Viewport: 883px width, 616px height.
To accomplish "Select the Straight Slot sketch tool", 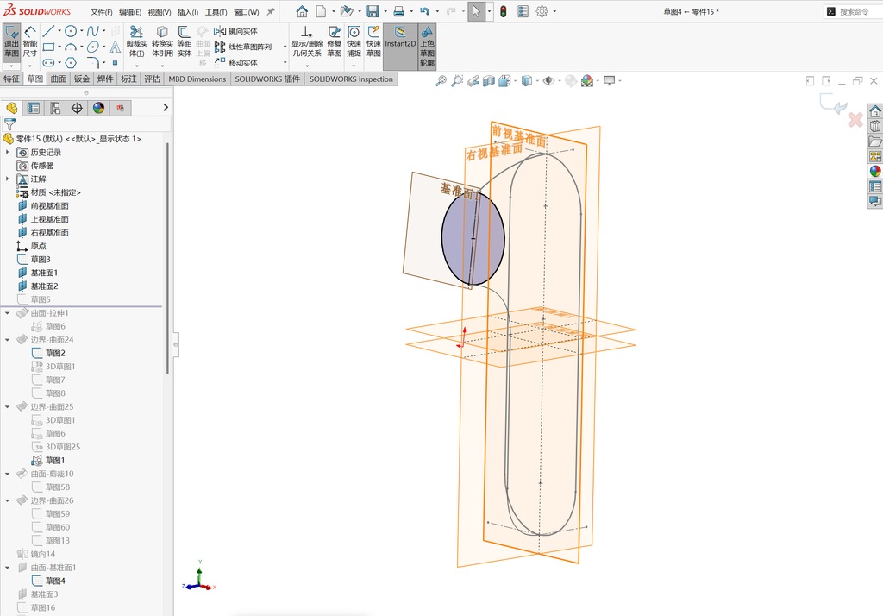I will (48, 63).
